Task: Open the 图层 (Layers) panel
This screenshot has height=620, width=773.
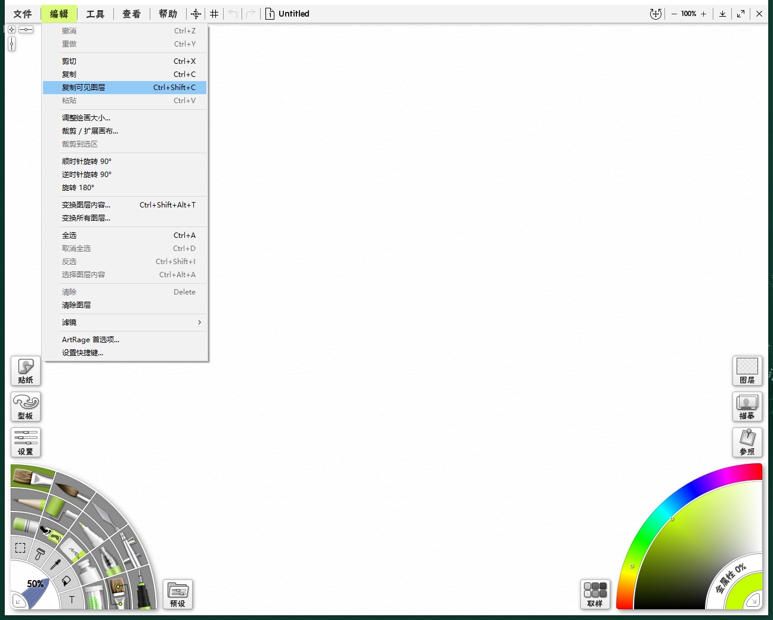Action: 747,371
